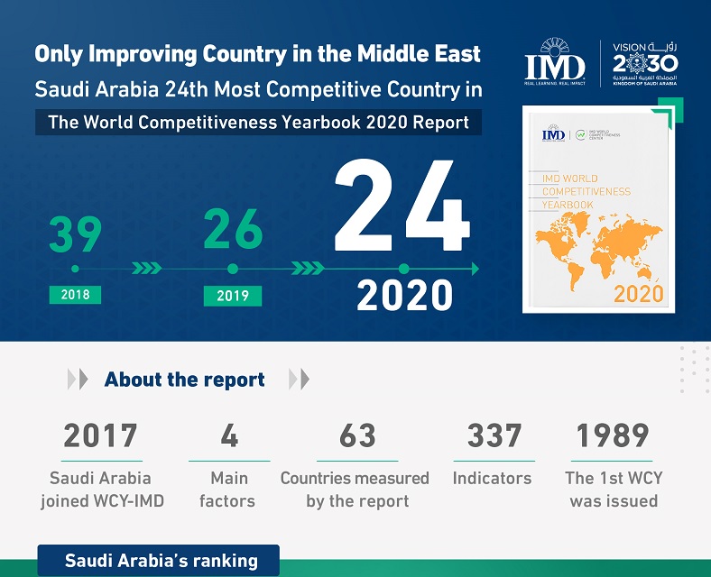Open the IMD World Competitiveness Yearbook cover
The width and height of the screenshot is (711, 577).
pos(598,209)
